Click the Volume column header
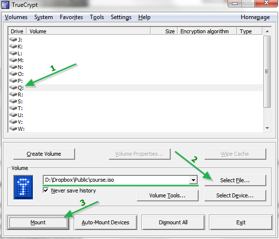The height and width of the screenshot is (239, 279). (88, 31)
